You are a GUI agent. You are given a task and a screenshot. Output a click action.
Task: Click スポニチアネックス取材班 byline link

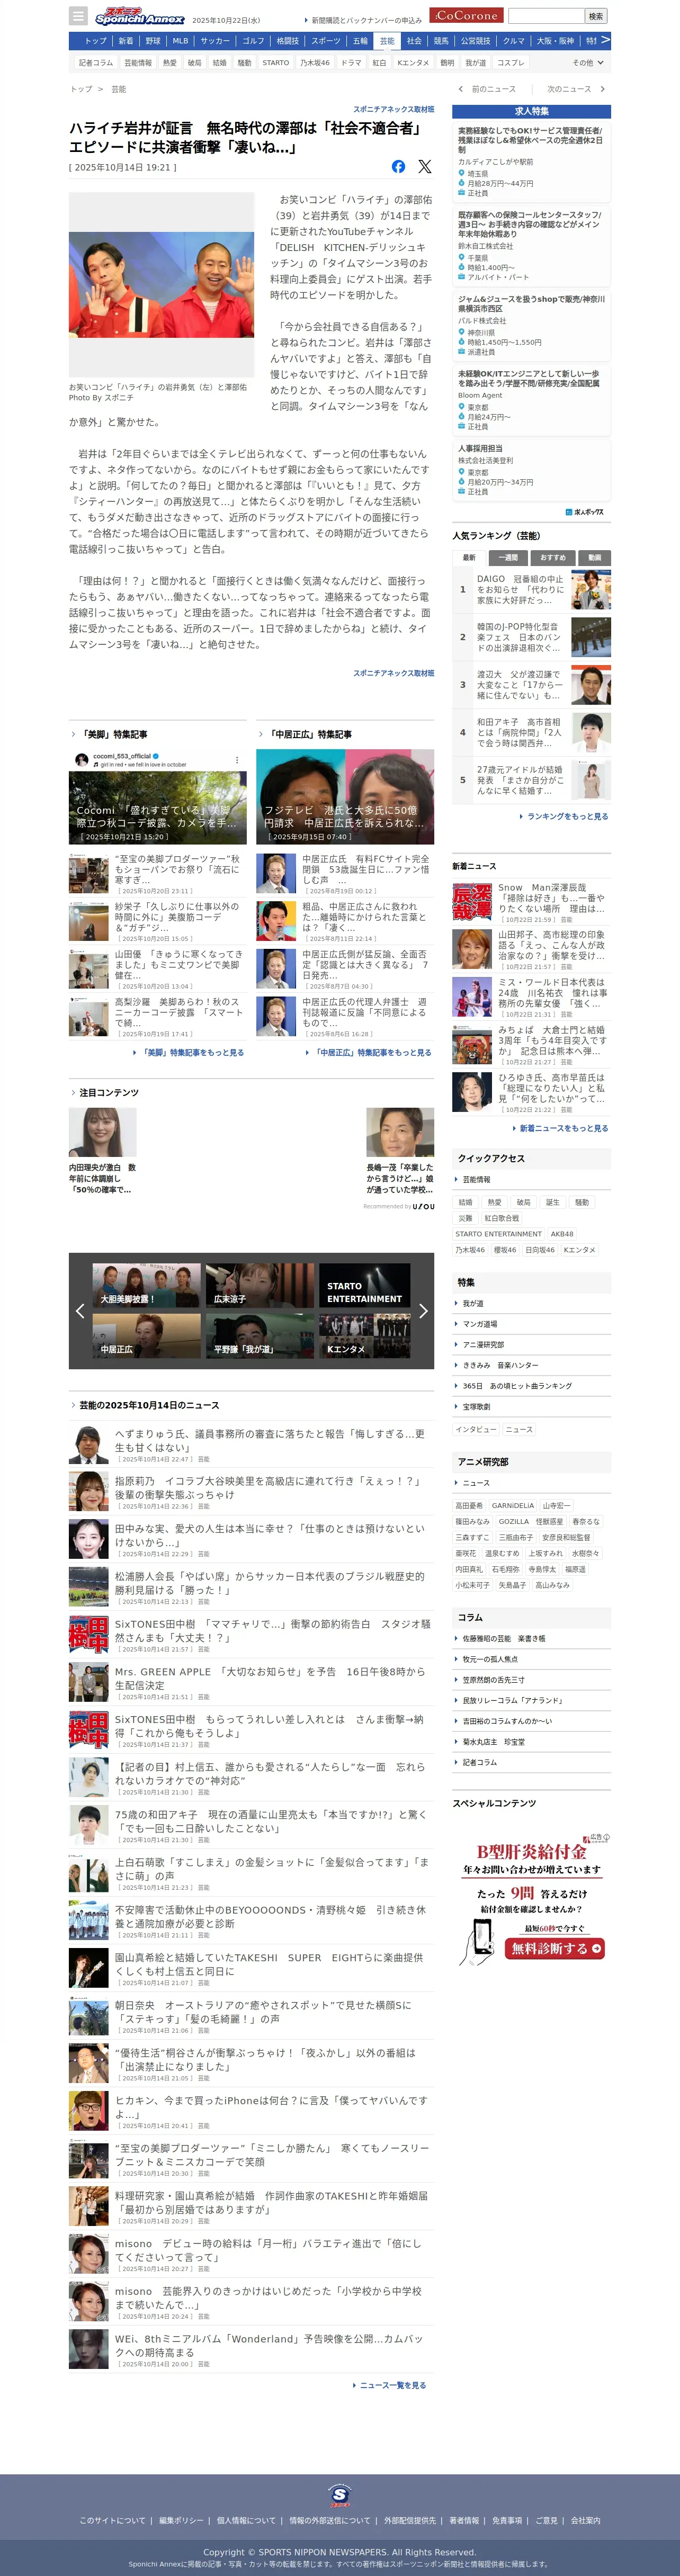pyautogui.click(x=394, y=109)
